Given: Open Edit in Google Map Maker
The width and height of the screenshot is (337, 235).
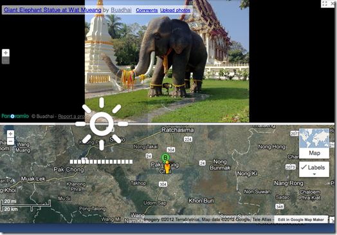Looking at the screenshot, I should pyautogui.click(x=301, y=220).
